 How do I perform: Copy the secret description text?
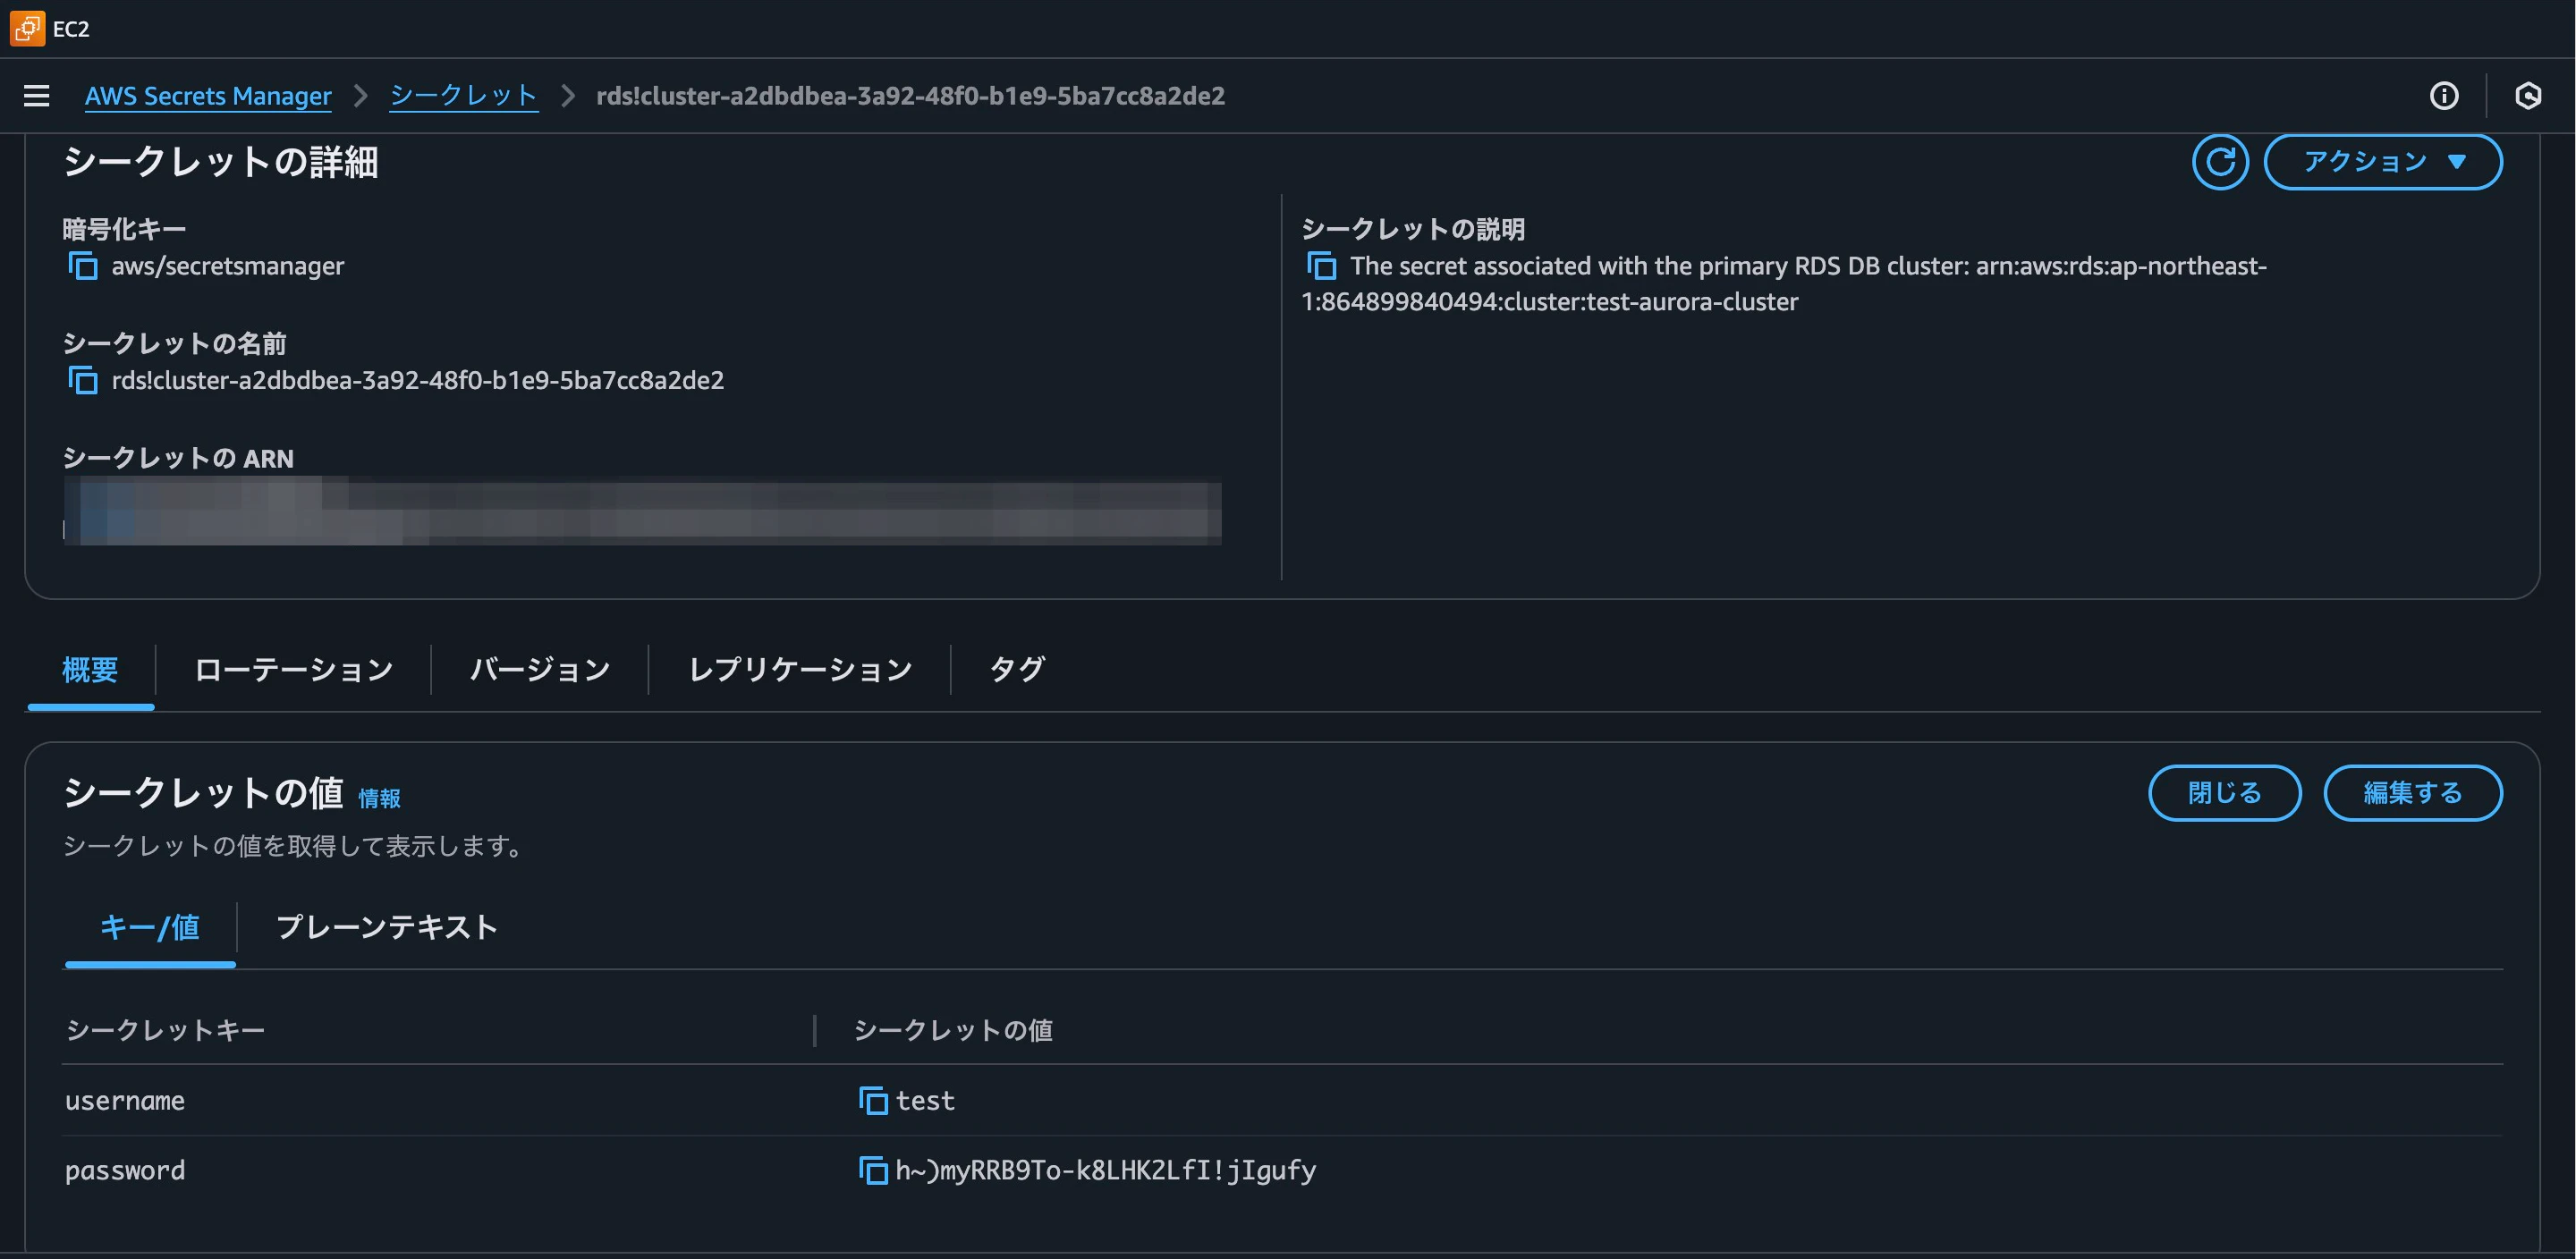[1322, 266]
